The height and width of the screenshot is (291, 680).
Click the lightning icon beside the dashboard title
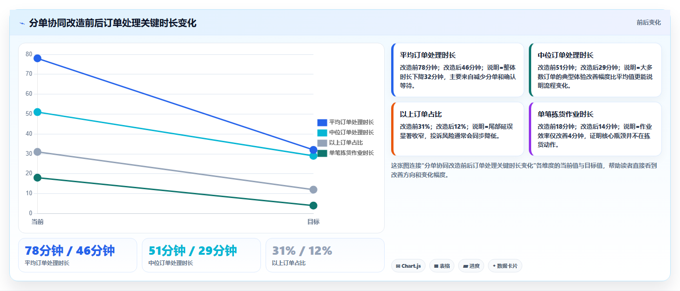pos(22,23)
